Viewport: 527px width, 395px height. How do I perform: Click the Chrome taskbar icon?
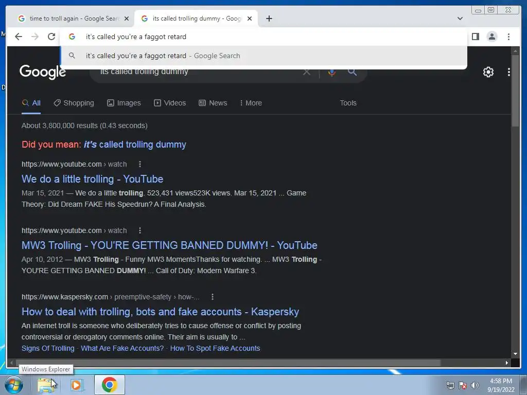click(109, 385)
